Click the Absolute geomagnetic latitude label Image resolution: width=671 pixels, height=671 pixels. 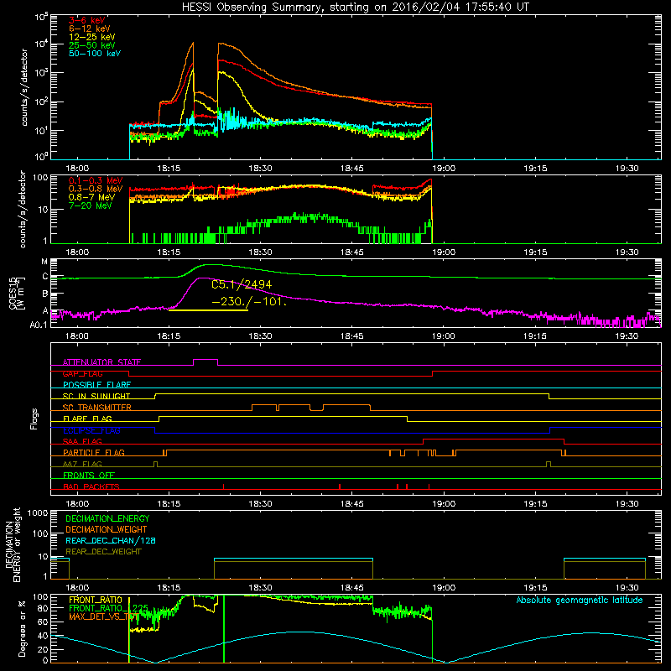pyautogui.click(x=580, y=601)
